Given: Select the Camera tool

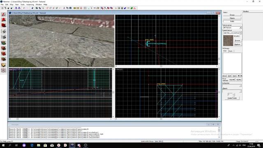Looking at the screenshot, I should (4, 25).
